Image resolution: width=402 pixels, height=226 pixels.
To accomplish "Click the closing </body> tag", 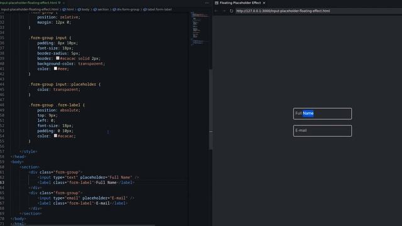I will click(18, 218).
